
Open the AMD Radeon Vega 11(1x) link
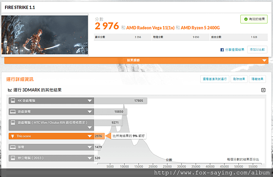tap(150, 28)
